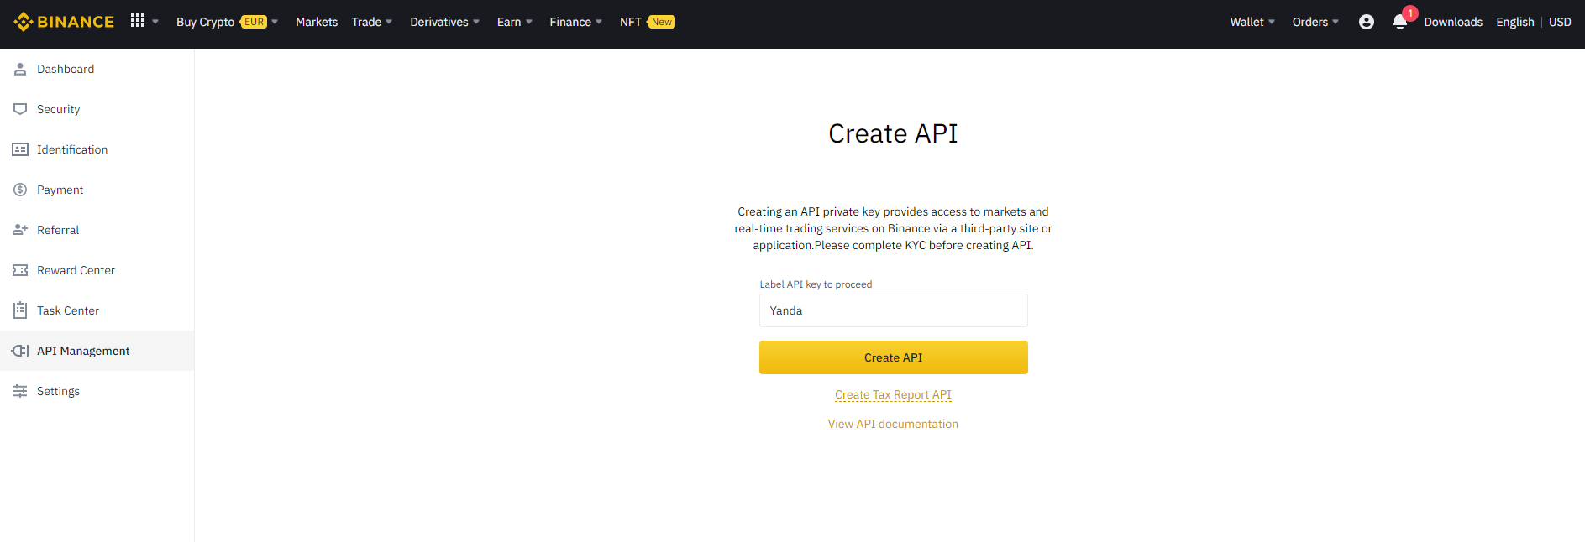The height and width of the screenshot is (542, 1585).
Task: Click the EUR currency badge
Action: pyautogui.click(x=255, y=22)
